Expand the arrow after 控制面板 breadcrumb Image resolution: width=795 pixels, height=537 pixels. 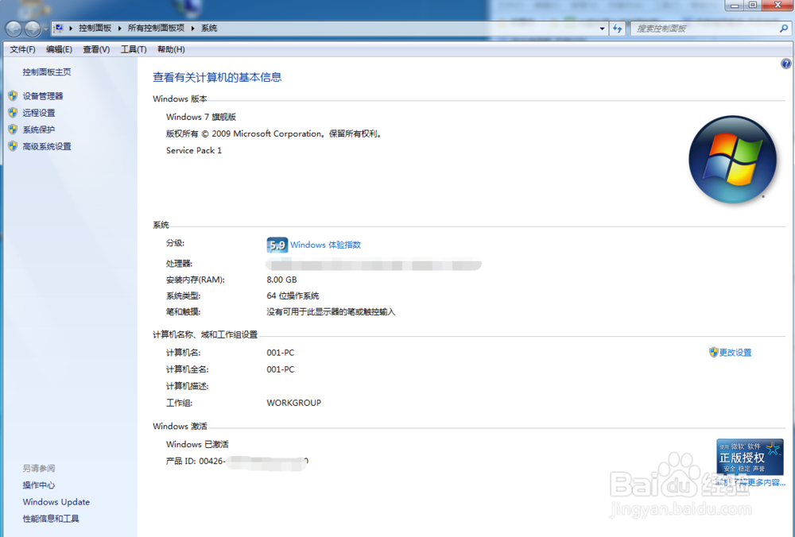pos(120,29)
